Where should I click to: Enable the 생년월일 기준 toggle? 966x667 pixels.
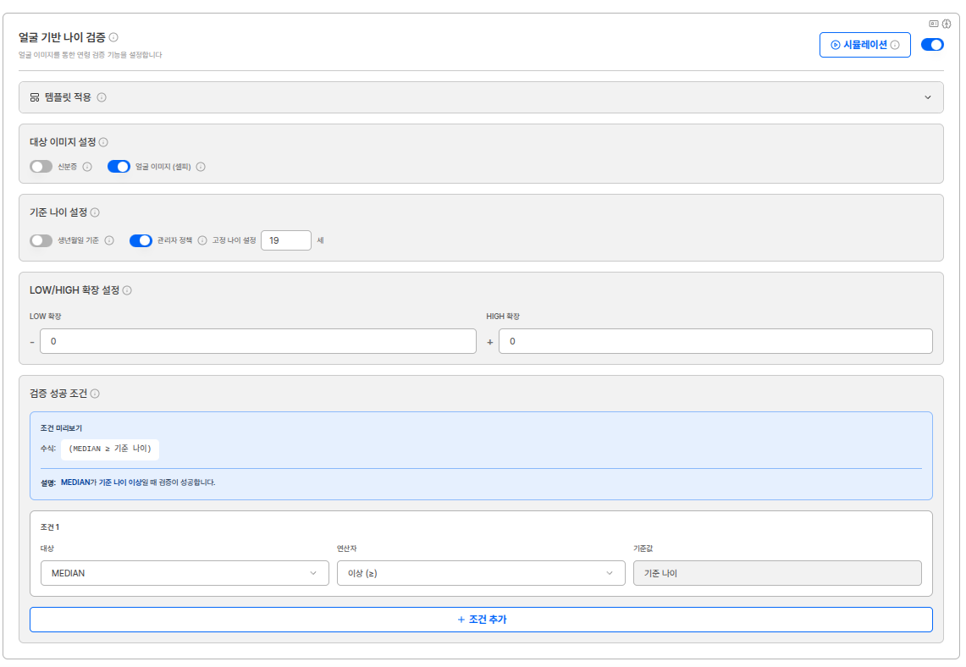click(x=41, y=240)
